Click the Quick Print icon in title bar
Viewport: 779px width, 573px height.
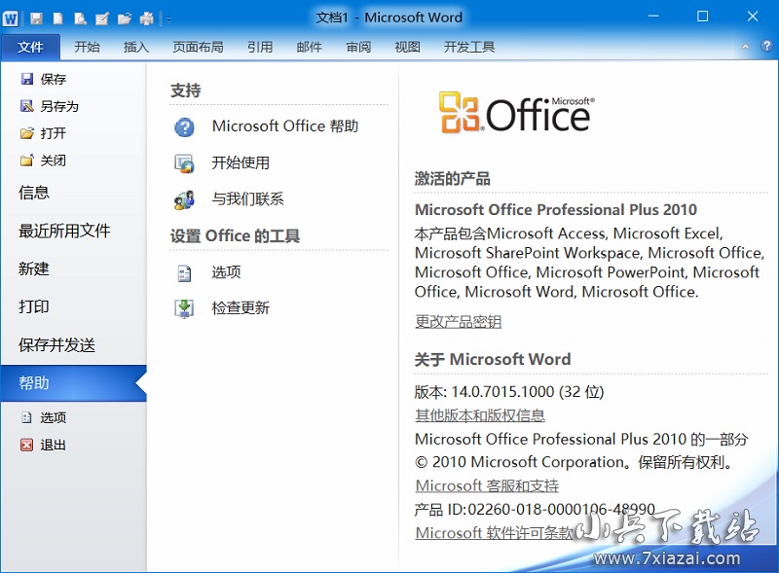coord(146,18)
